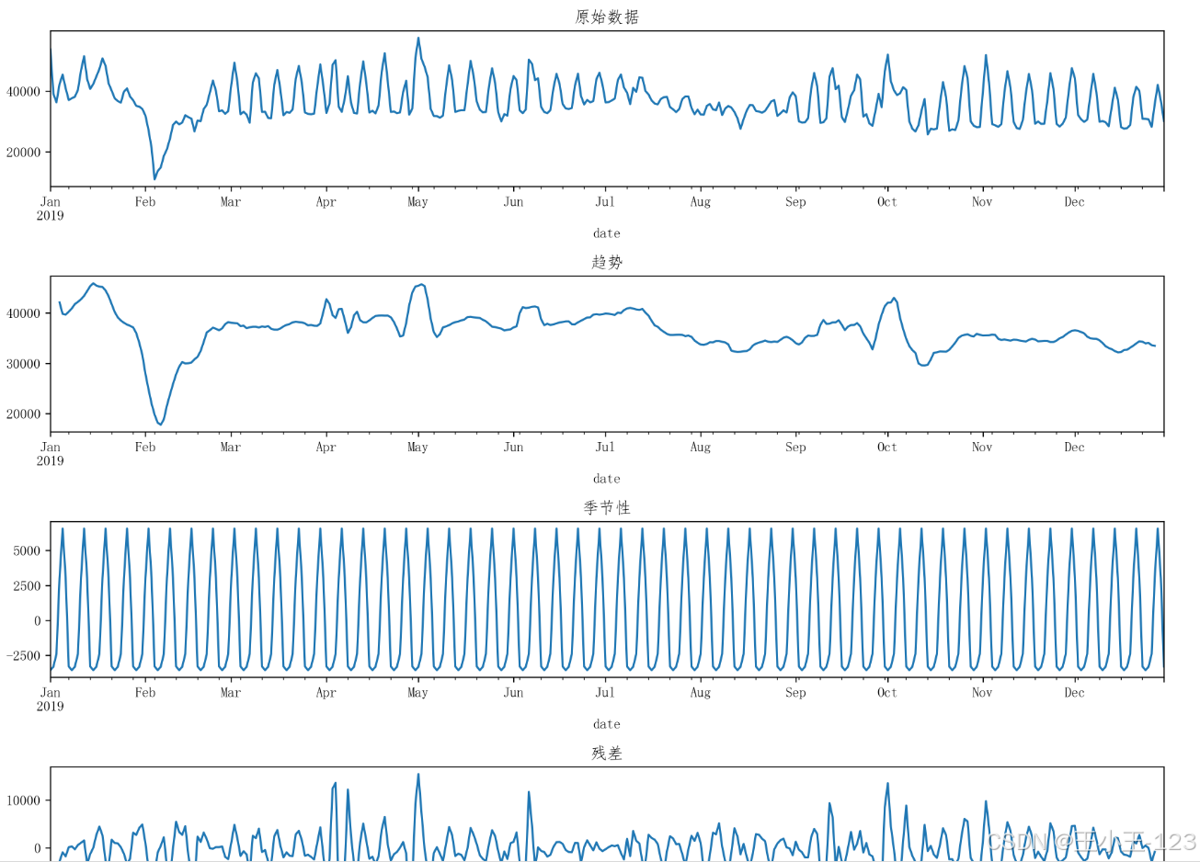1200x862 pixels.
Task: Click the 40000 y-tick in 原始数据 chart
Action: point(23,92)
